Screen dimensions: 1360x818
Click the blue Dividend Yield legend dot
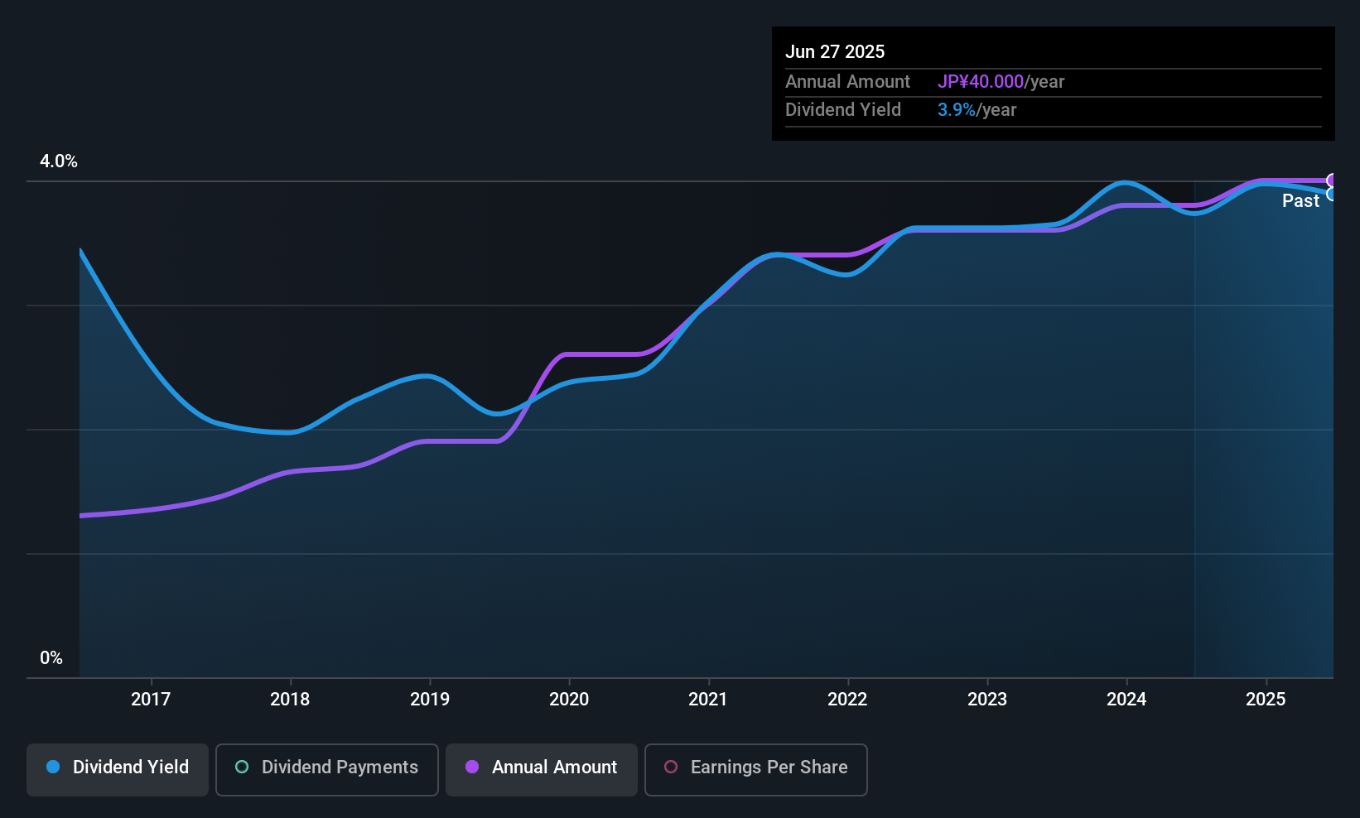click(53, 767)
